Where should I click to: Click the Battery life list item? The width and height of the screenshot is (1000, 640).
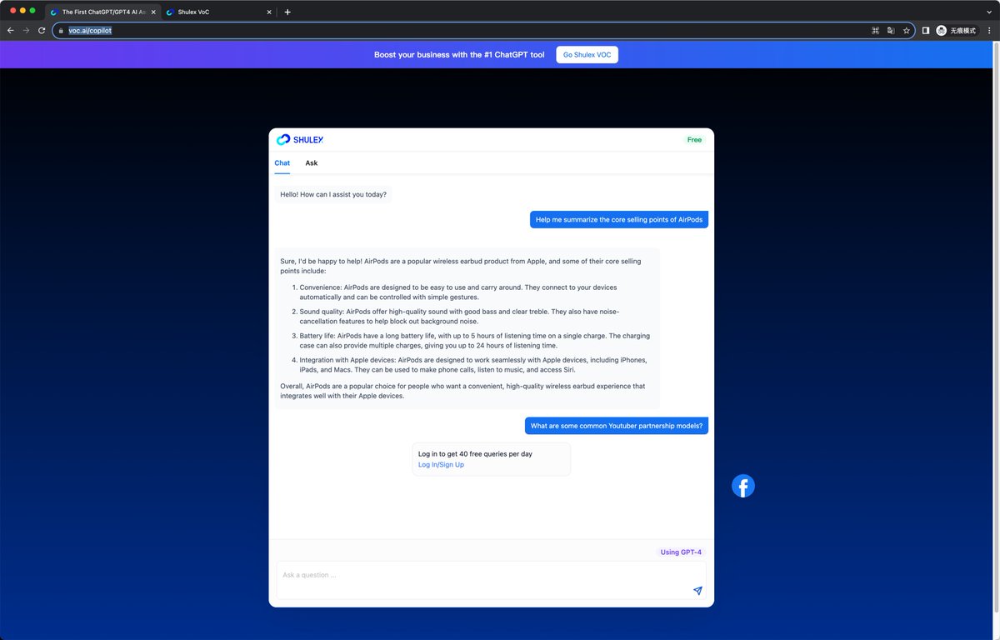pos(471,340)
